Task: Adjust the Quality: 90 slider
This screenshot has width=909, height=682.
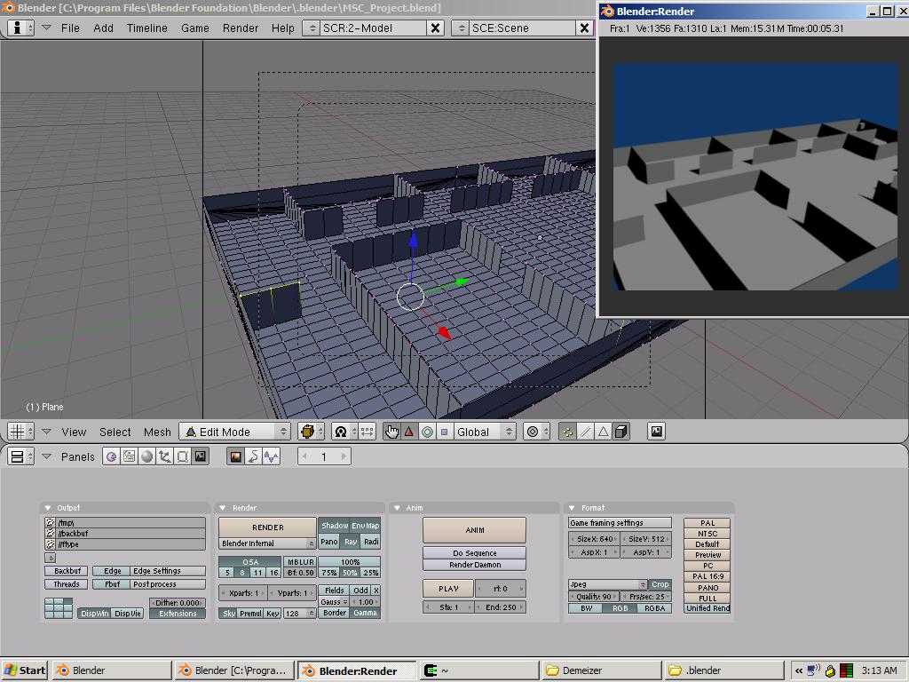Action: 596,597
